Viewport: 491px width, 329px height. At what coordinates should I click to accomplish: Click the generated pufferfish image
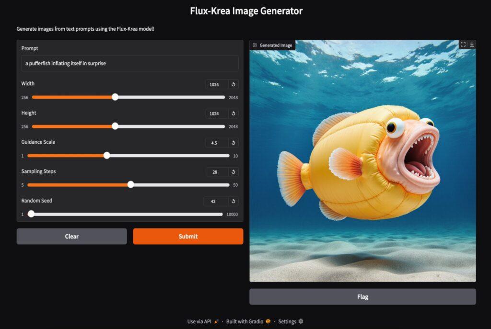tap(362, 161)
